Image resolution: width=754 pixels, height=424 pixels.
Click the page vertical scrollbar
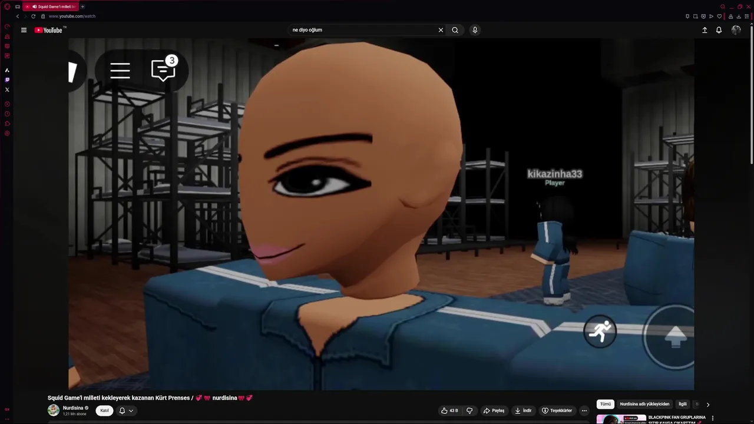752,94
